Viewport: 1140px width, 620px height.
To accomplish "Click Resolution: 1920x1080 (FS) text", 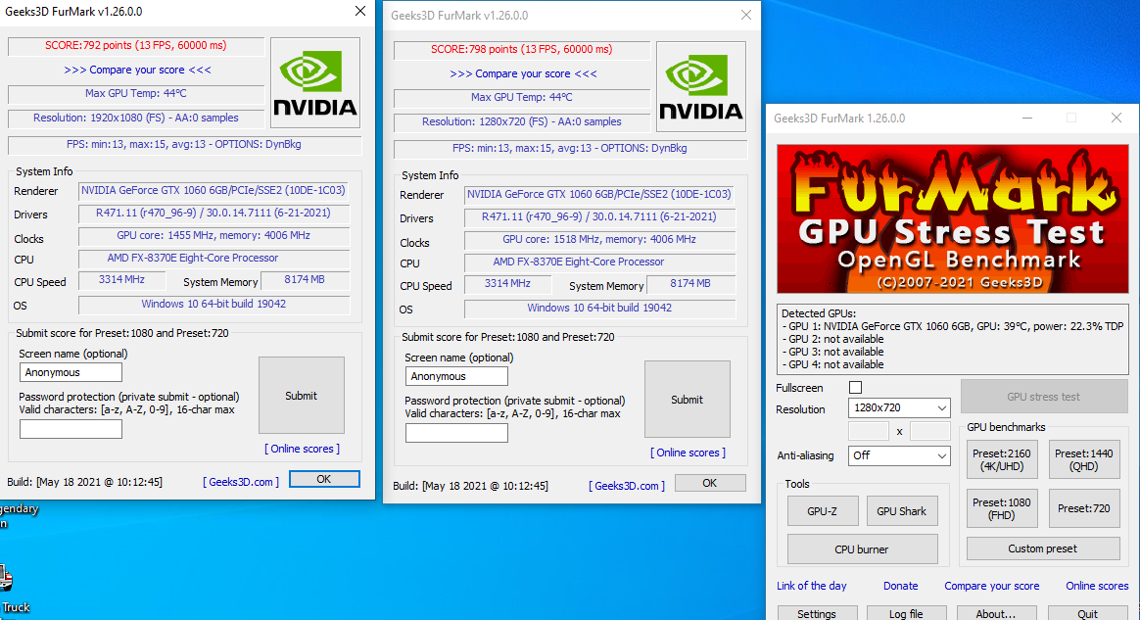I will pos(136,118).
